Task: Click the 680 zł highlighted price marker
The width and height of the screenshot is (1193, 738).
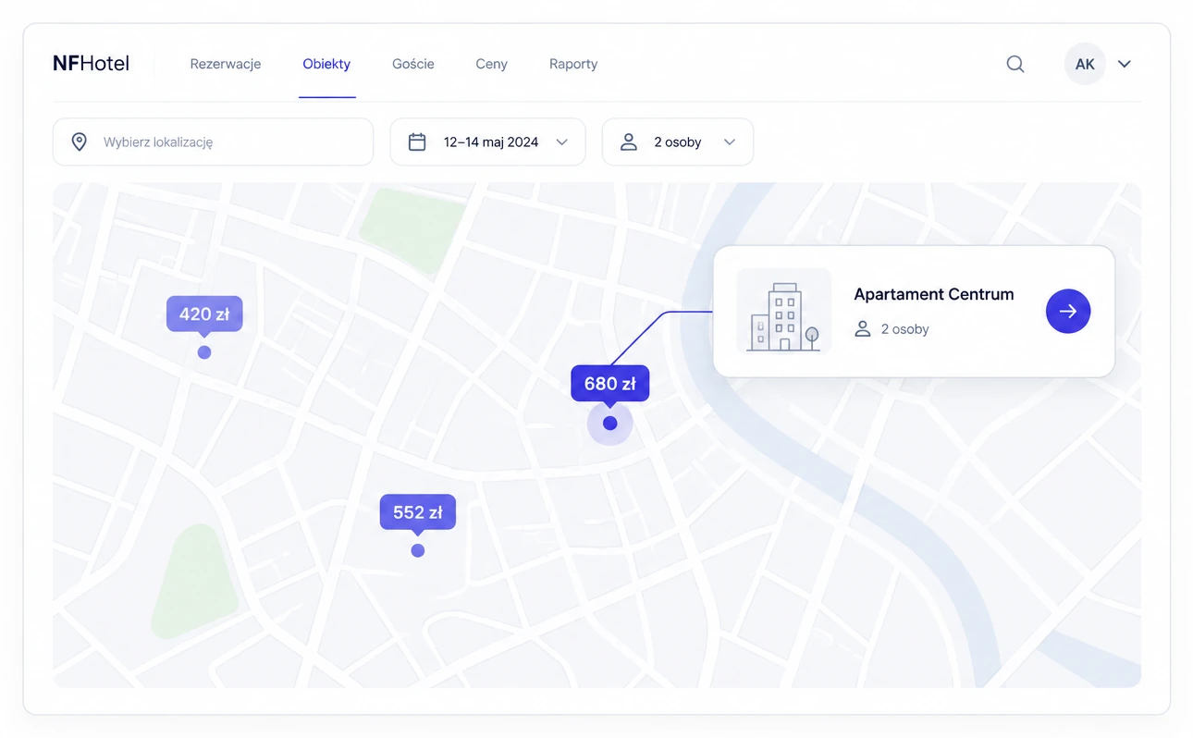Action: (x=610, y=384)
